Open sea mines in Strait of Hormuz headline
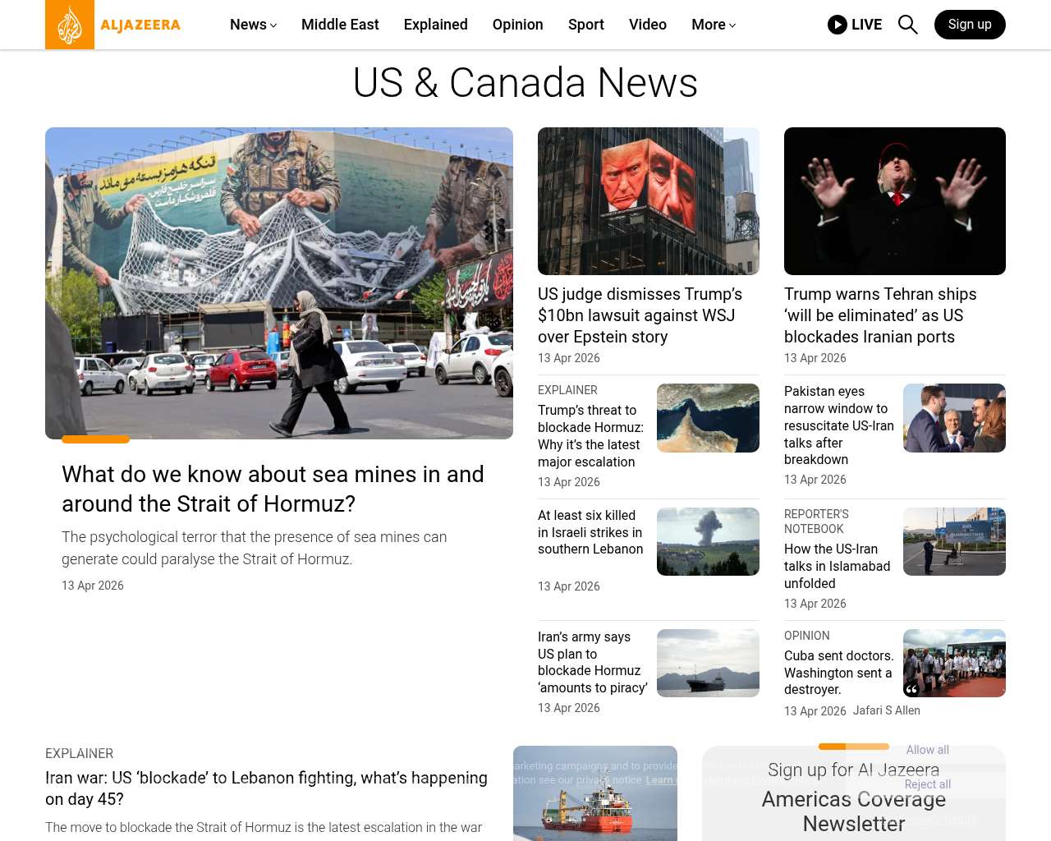1051x841 pixels. (273, 489)
